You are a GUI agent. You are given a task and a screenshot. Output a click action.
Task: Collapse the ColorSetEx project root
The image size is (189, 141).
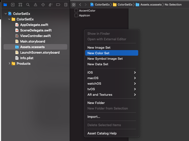pyautogui.click(x=6, y=14)
